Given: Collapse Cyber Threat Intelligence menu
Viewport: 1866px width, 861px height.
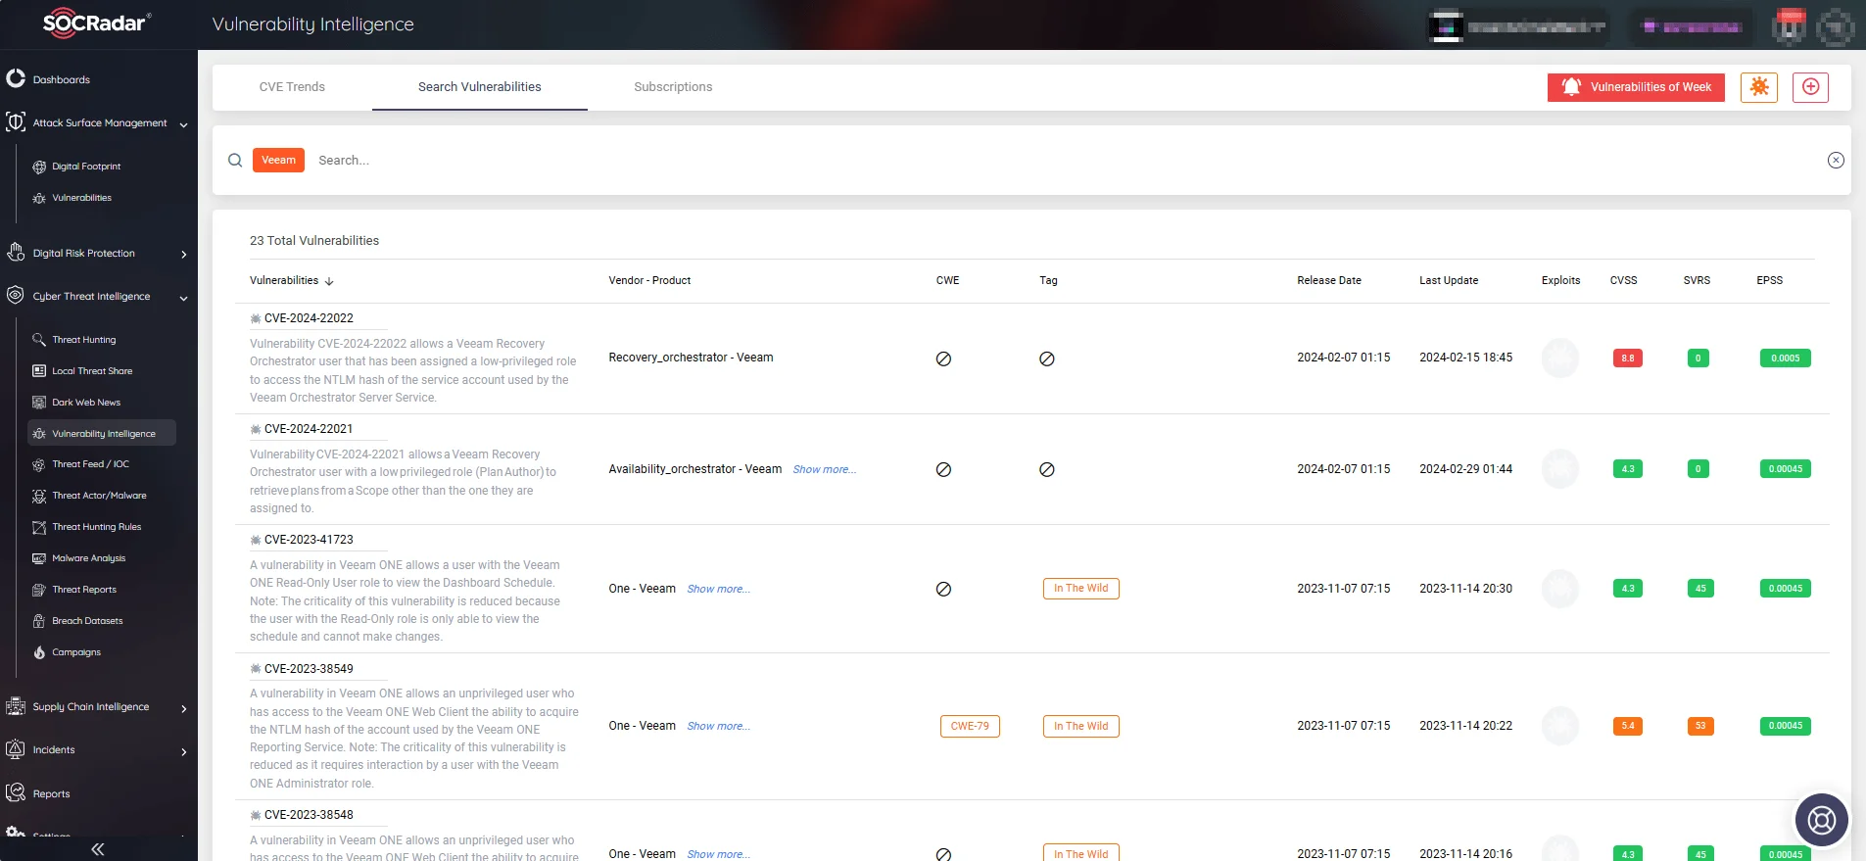Looking at the screenshot, I should click(x=184, y=298).
